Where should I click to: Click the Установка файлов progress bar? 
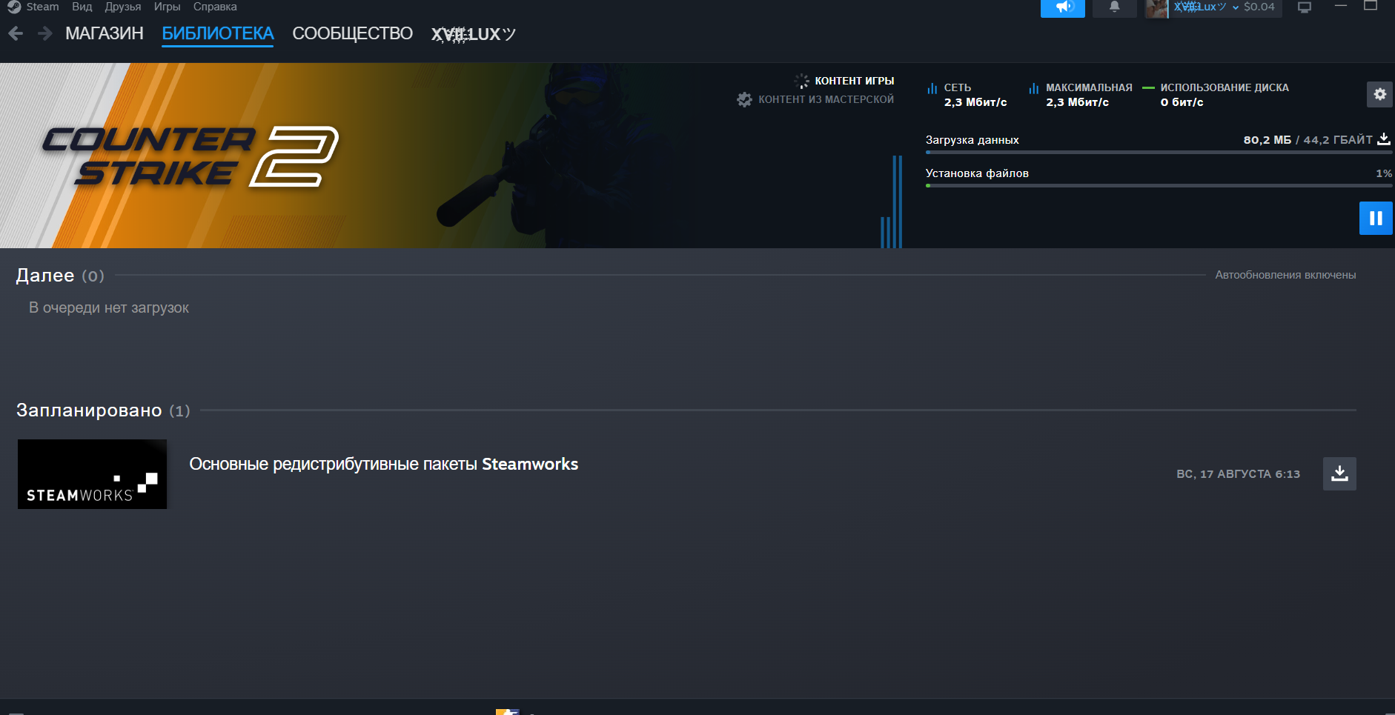pos(1159,185)
